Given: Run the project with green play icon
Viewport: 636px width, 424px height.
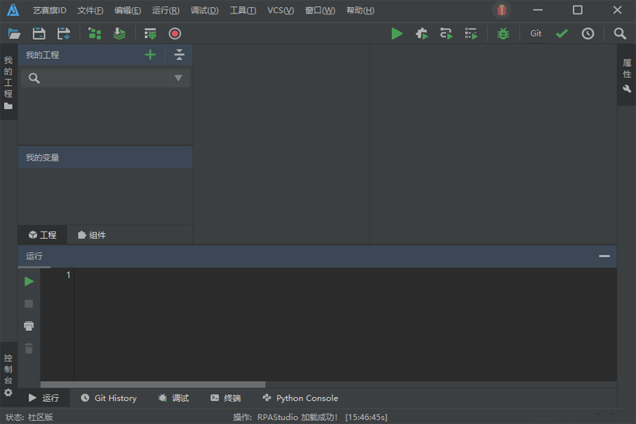Looking at the screenshot, I should [x=397, y=33].
